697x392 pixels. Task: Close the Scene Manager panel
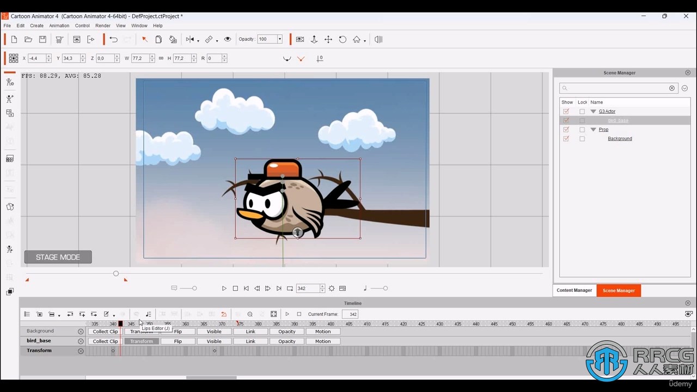point(688,72)
